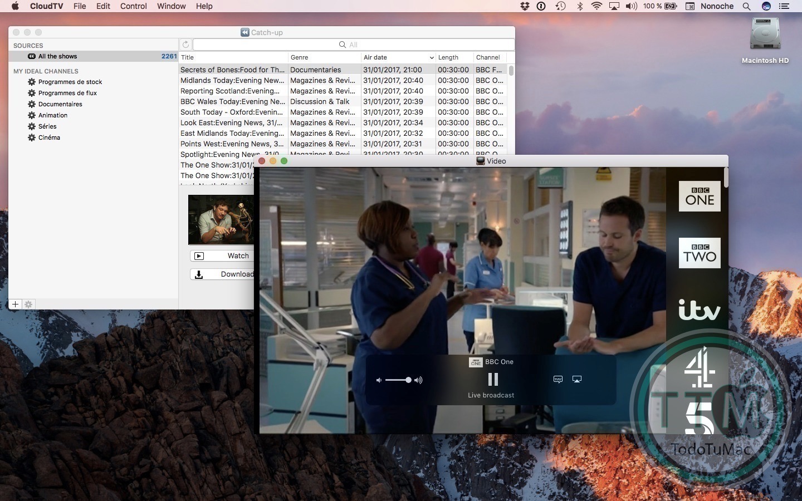Select the Documentaires smart channel
This screenshot has width=802, height=501.
tap(60, 104)
